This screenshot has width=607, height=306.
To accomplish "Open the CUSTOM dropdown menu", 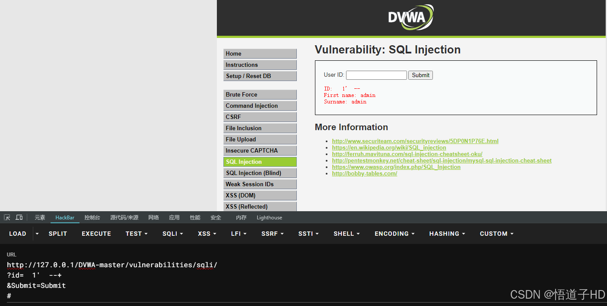I will pos(497,234).
